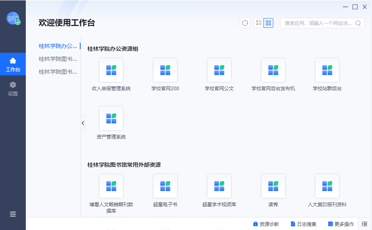
Task: Open the 设置 sidebar tab
Action: click(x=13, y=89)
